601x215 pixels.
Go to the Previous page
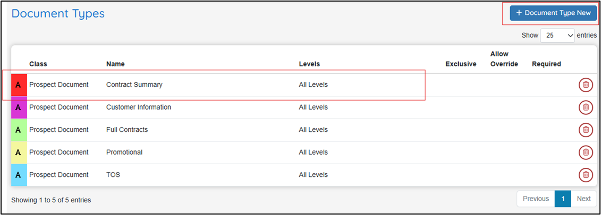pyautogui.click(x=536, y=199)
